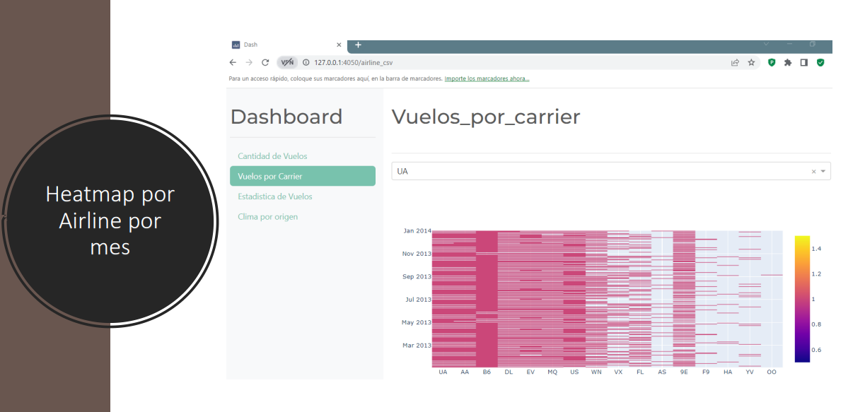Reload the Dash dashboard page

(265, 62)
